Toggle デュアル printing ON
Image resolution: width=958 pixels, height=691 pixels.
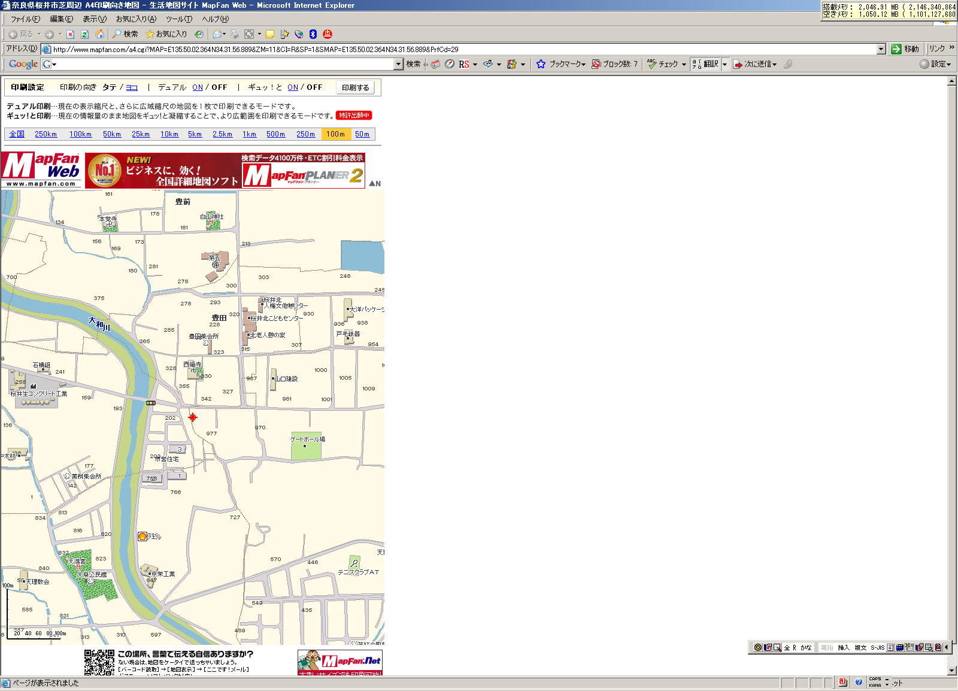point(198,87)
